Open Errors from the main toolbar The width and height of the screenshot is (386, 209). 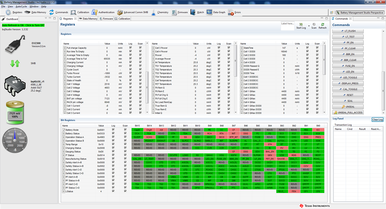(234, 13)
